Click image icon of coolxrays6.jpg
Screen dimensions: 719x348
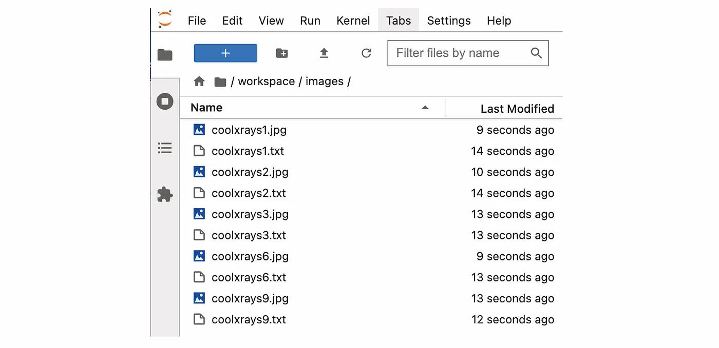199,255
